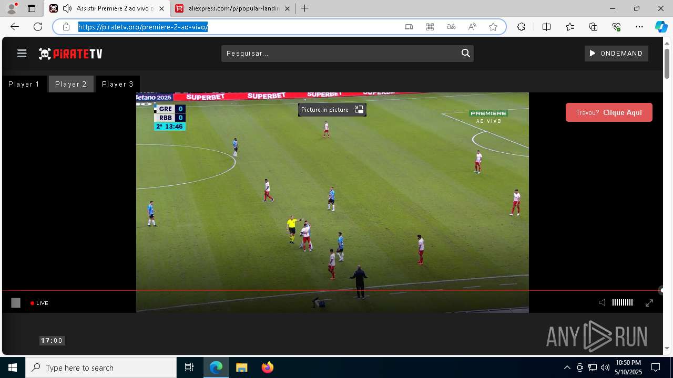
Task: View site information lock icon
Action: pos(66,27)
